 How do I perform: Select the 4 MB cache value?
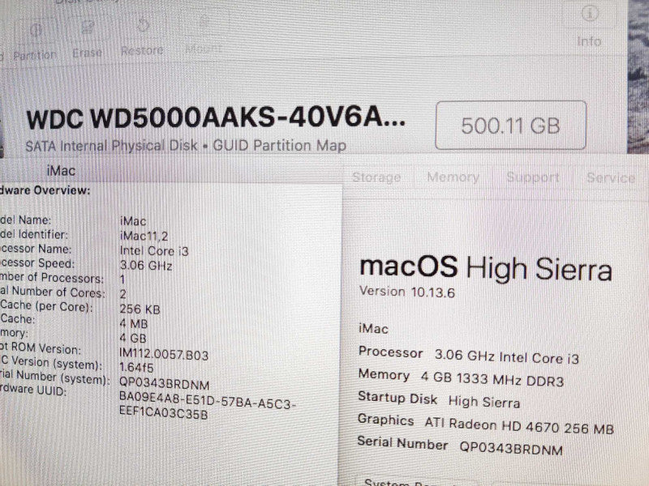(133, 323)
